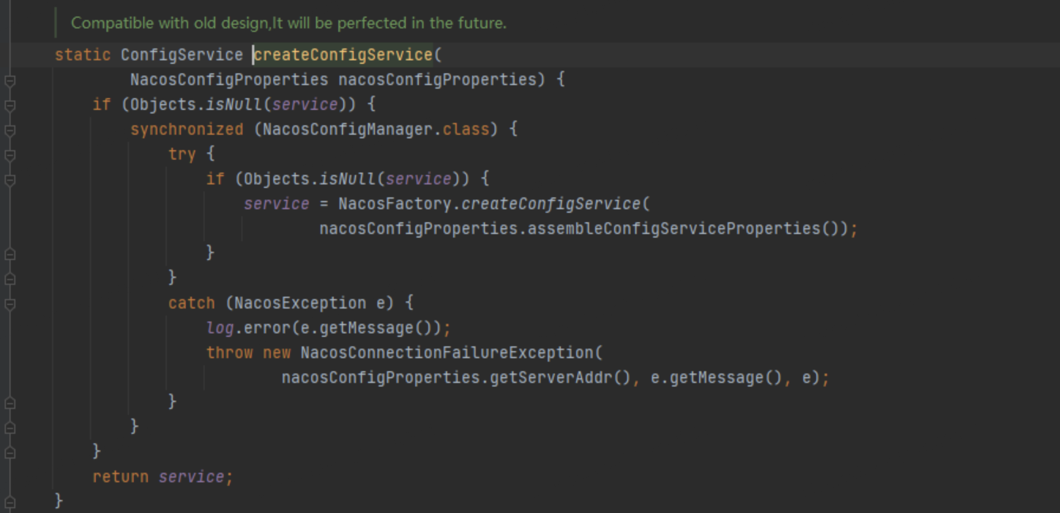Click 'nacosConfigProperties' parameter name in method signature
Viewport: 1060px width, 513px height.
click(437, 80)
